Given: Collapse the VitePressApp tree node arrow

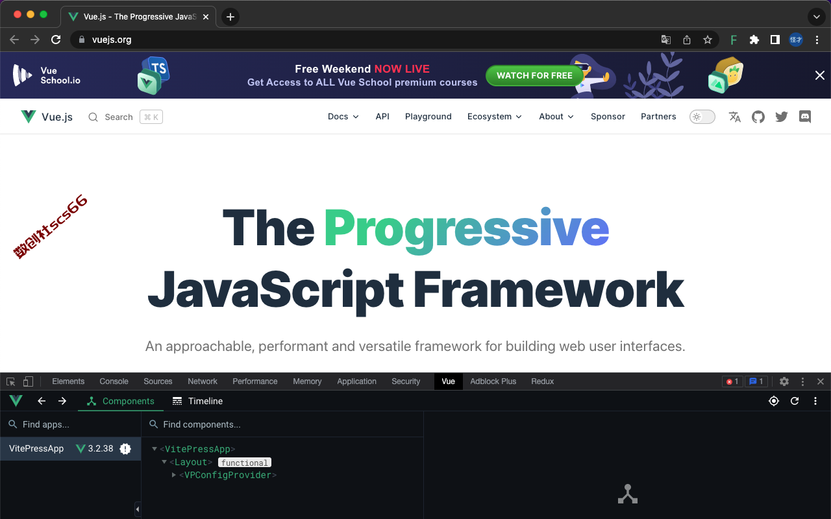Looking at the screenshot, I should (x=155, y=449).
